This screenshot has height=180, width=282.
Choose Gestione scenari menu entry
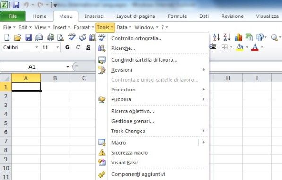(x=153, y=121)
